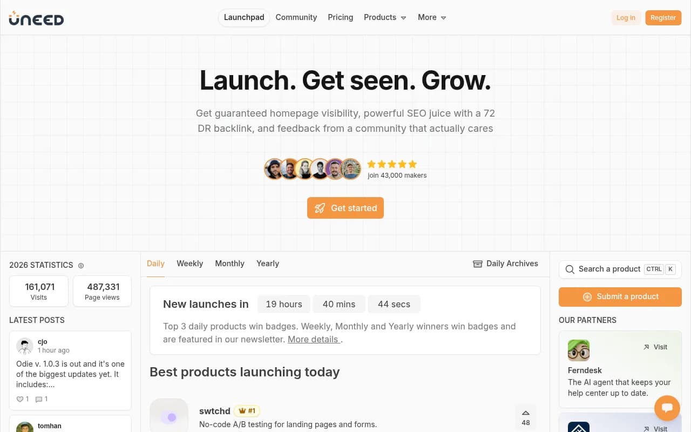
Task: Click the Uneed logo in the header
Action: pyautogui.click(x=36, y=18)
